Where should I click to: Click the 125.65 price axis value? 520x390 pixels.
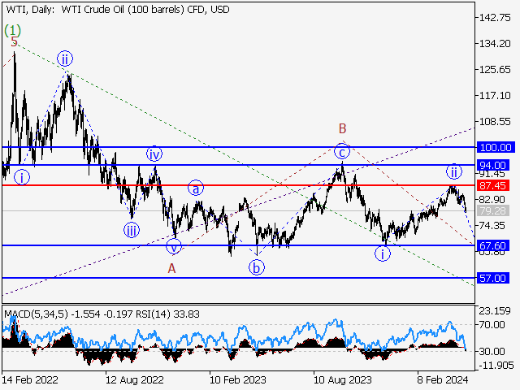495,70
